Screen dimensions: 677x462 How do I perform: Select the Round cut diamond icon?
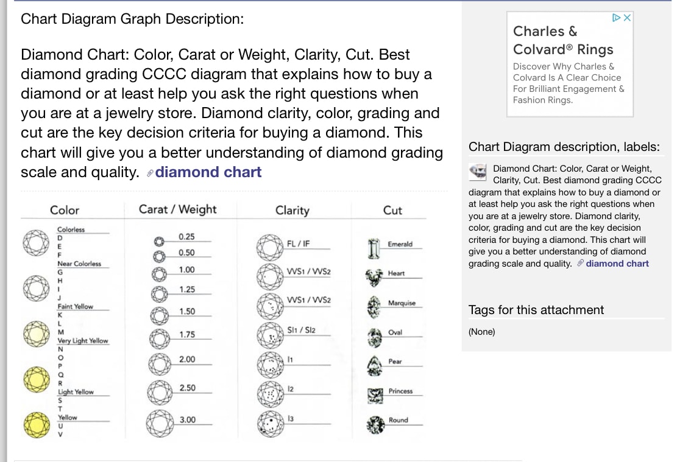pos(372,424)
